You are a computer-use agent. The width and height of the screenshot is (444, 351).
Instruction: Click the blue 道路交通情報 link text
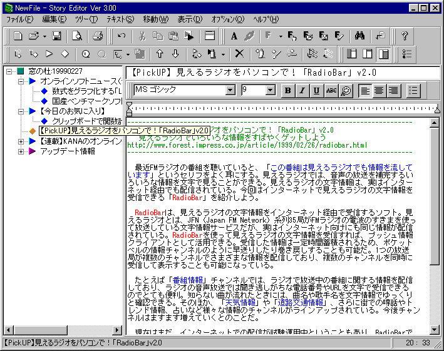pyautogui.click(x=300, y=302)
